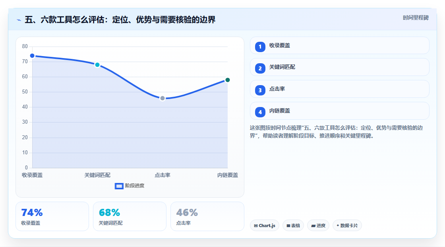Select the 关键词匹配 data point at 68
Viewport: 445px width, 247px height.
point(97,65)
